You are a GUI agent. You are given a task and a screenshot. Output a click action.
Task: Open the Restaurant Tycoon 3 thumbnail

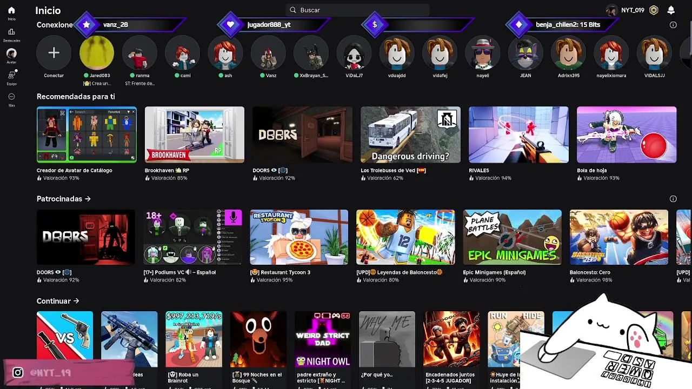299,237
